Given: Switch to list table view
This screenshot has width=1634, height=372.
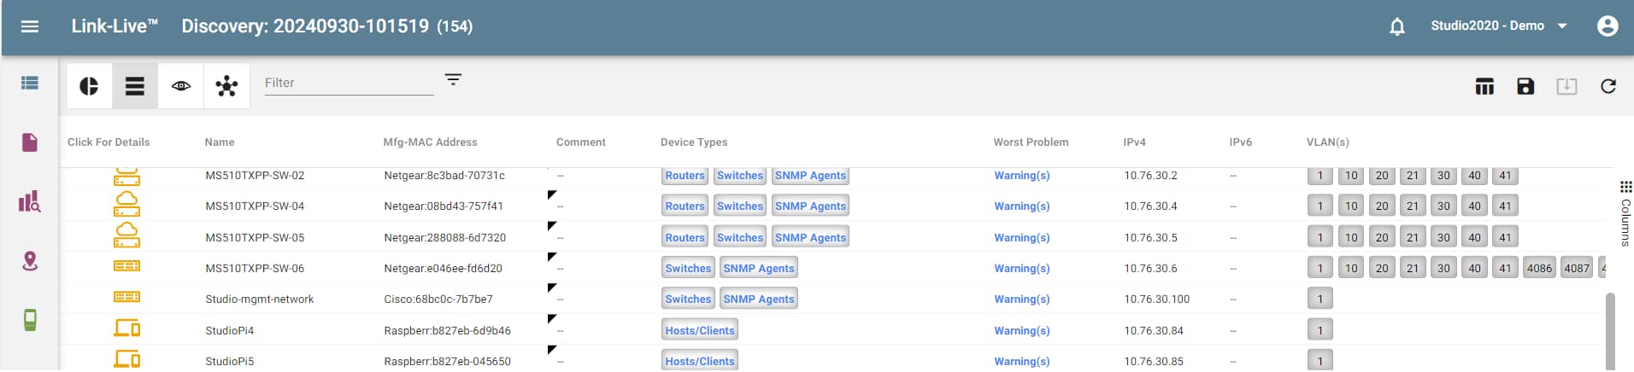Looking at the screenshot, I should pyautogui.click(x=135, y=86).
